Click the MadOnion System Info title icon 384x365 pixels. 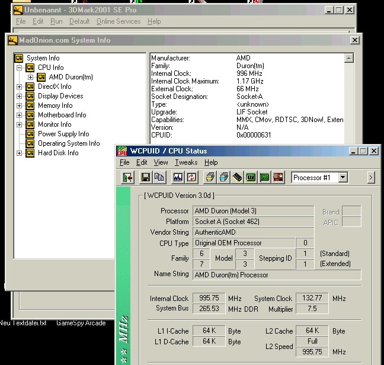click(x=12, y=40)
